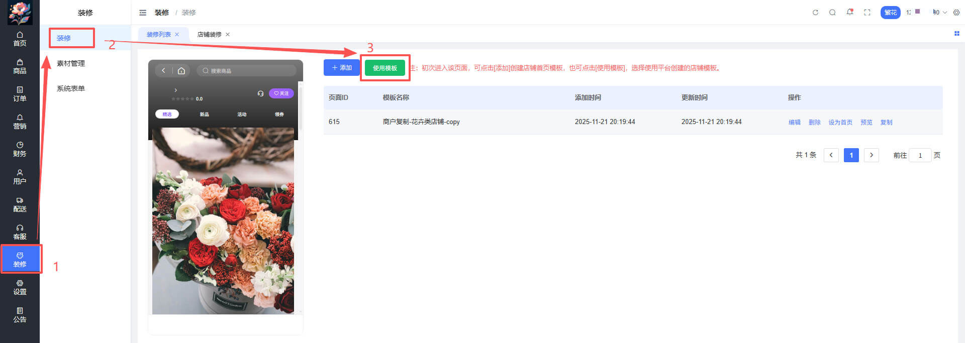The width and height of the screenshot is (965, 343).
Task: Open 素材管理 submenu item
Action: pos(71,63)
